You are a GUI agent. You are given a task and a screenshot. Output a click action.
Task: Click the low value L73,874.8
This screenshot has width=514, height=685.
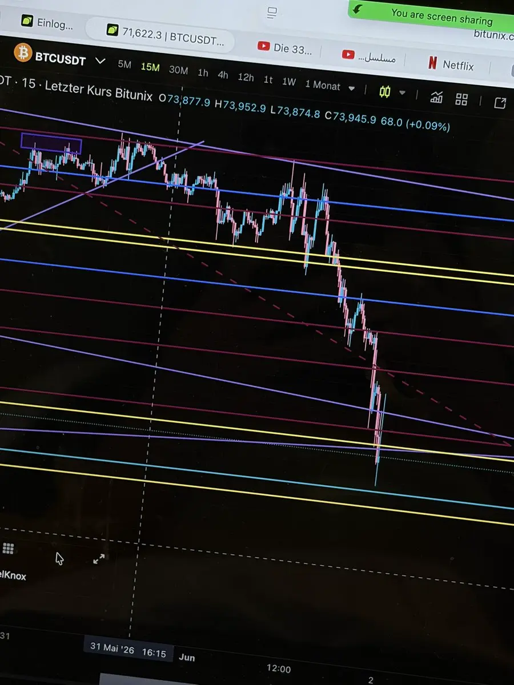pos(295,111)
